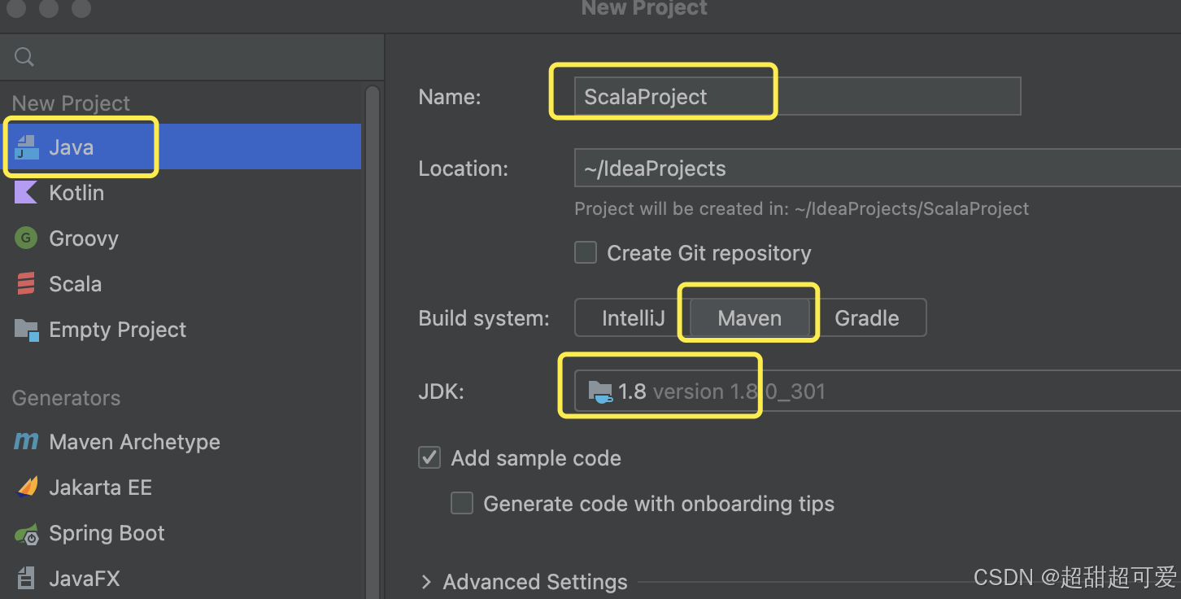
Task: Click the Maven Archetype icon
Action: coord(26,441)
